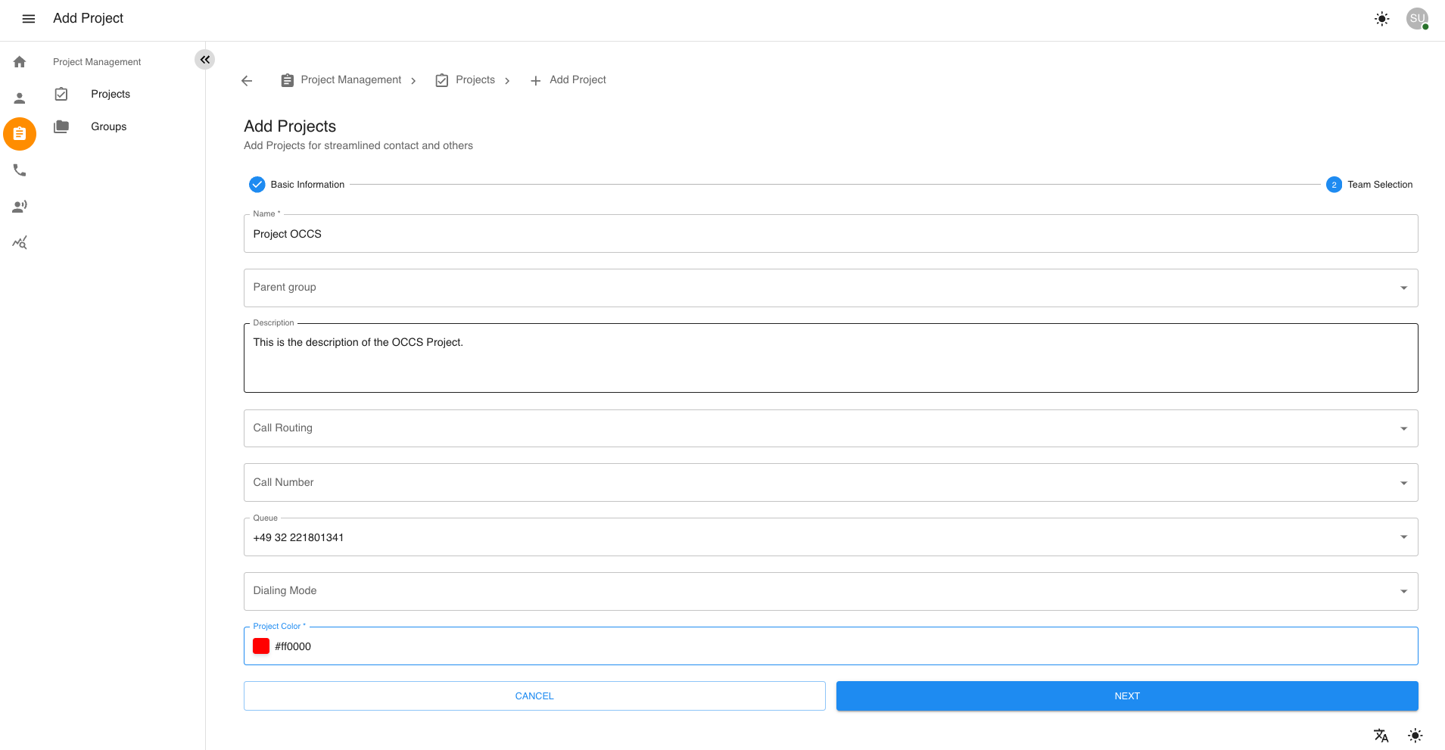This screenshot has width=1445, height=750.
Task: Open the hamburger menu top left
Action: [28, 18]
